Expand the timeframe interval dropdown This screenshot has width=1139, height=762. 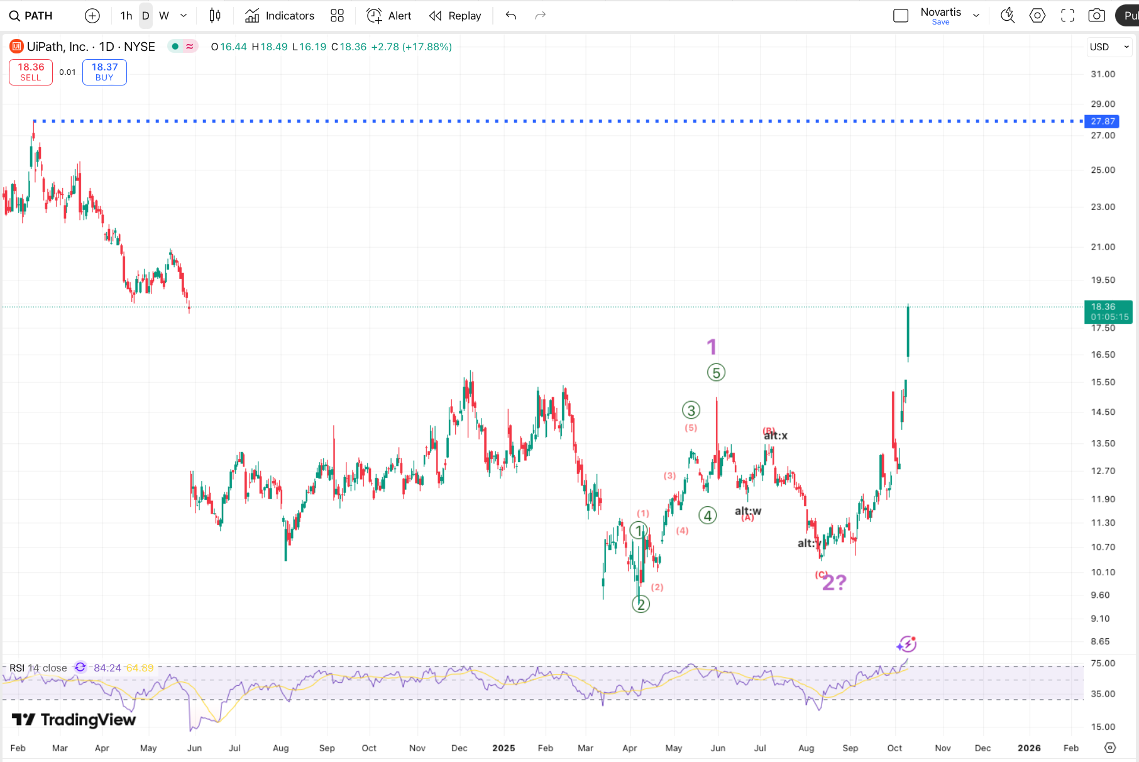point(184,16)
